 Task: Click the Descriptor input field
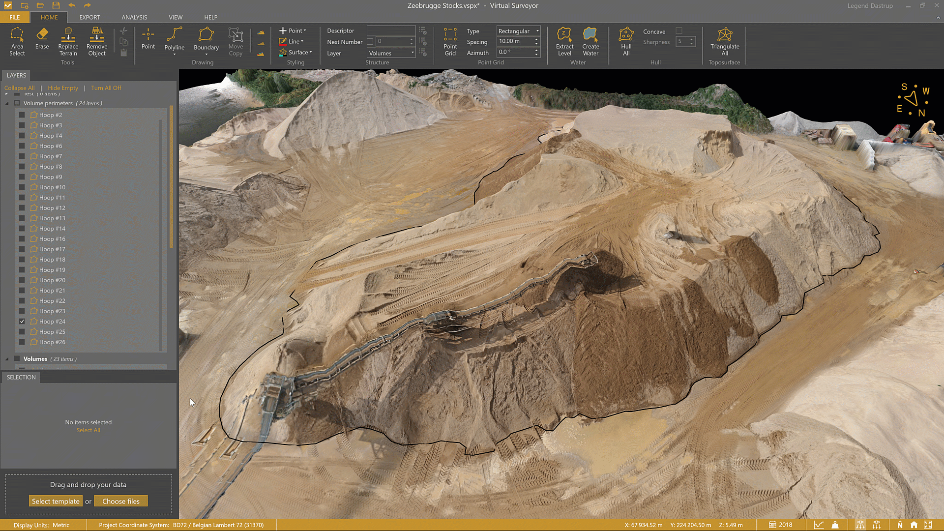click(391, 30)
